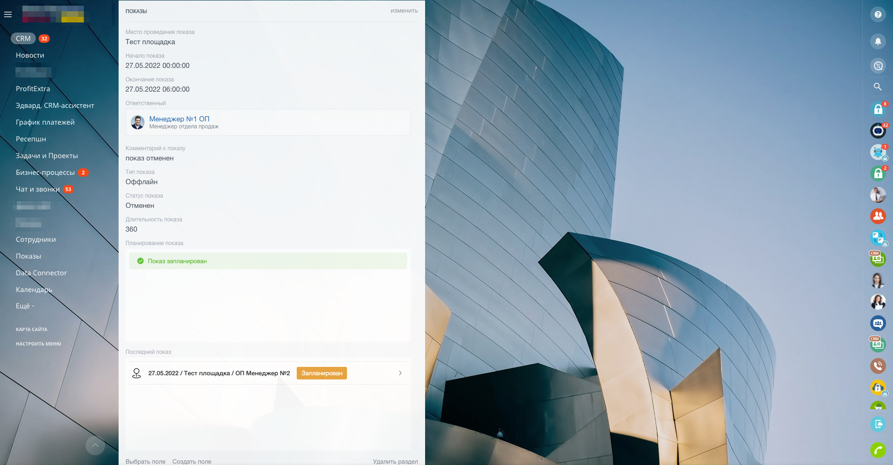
Task: Click the duration value 360
Action: 131,229
